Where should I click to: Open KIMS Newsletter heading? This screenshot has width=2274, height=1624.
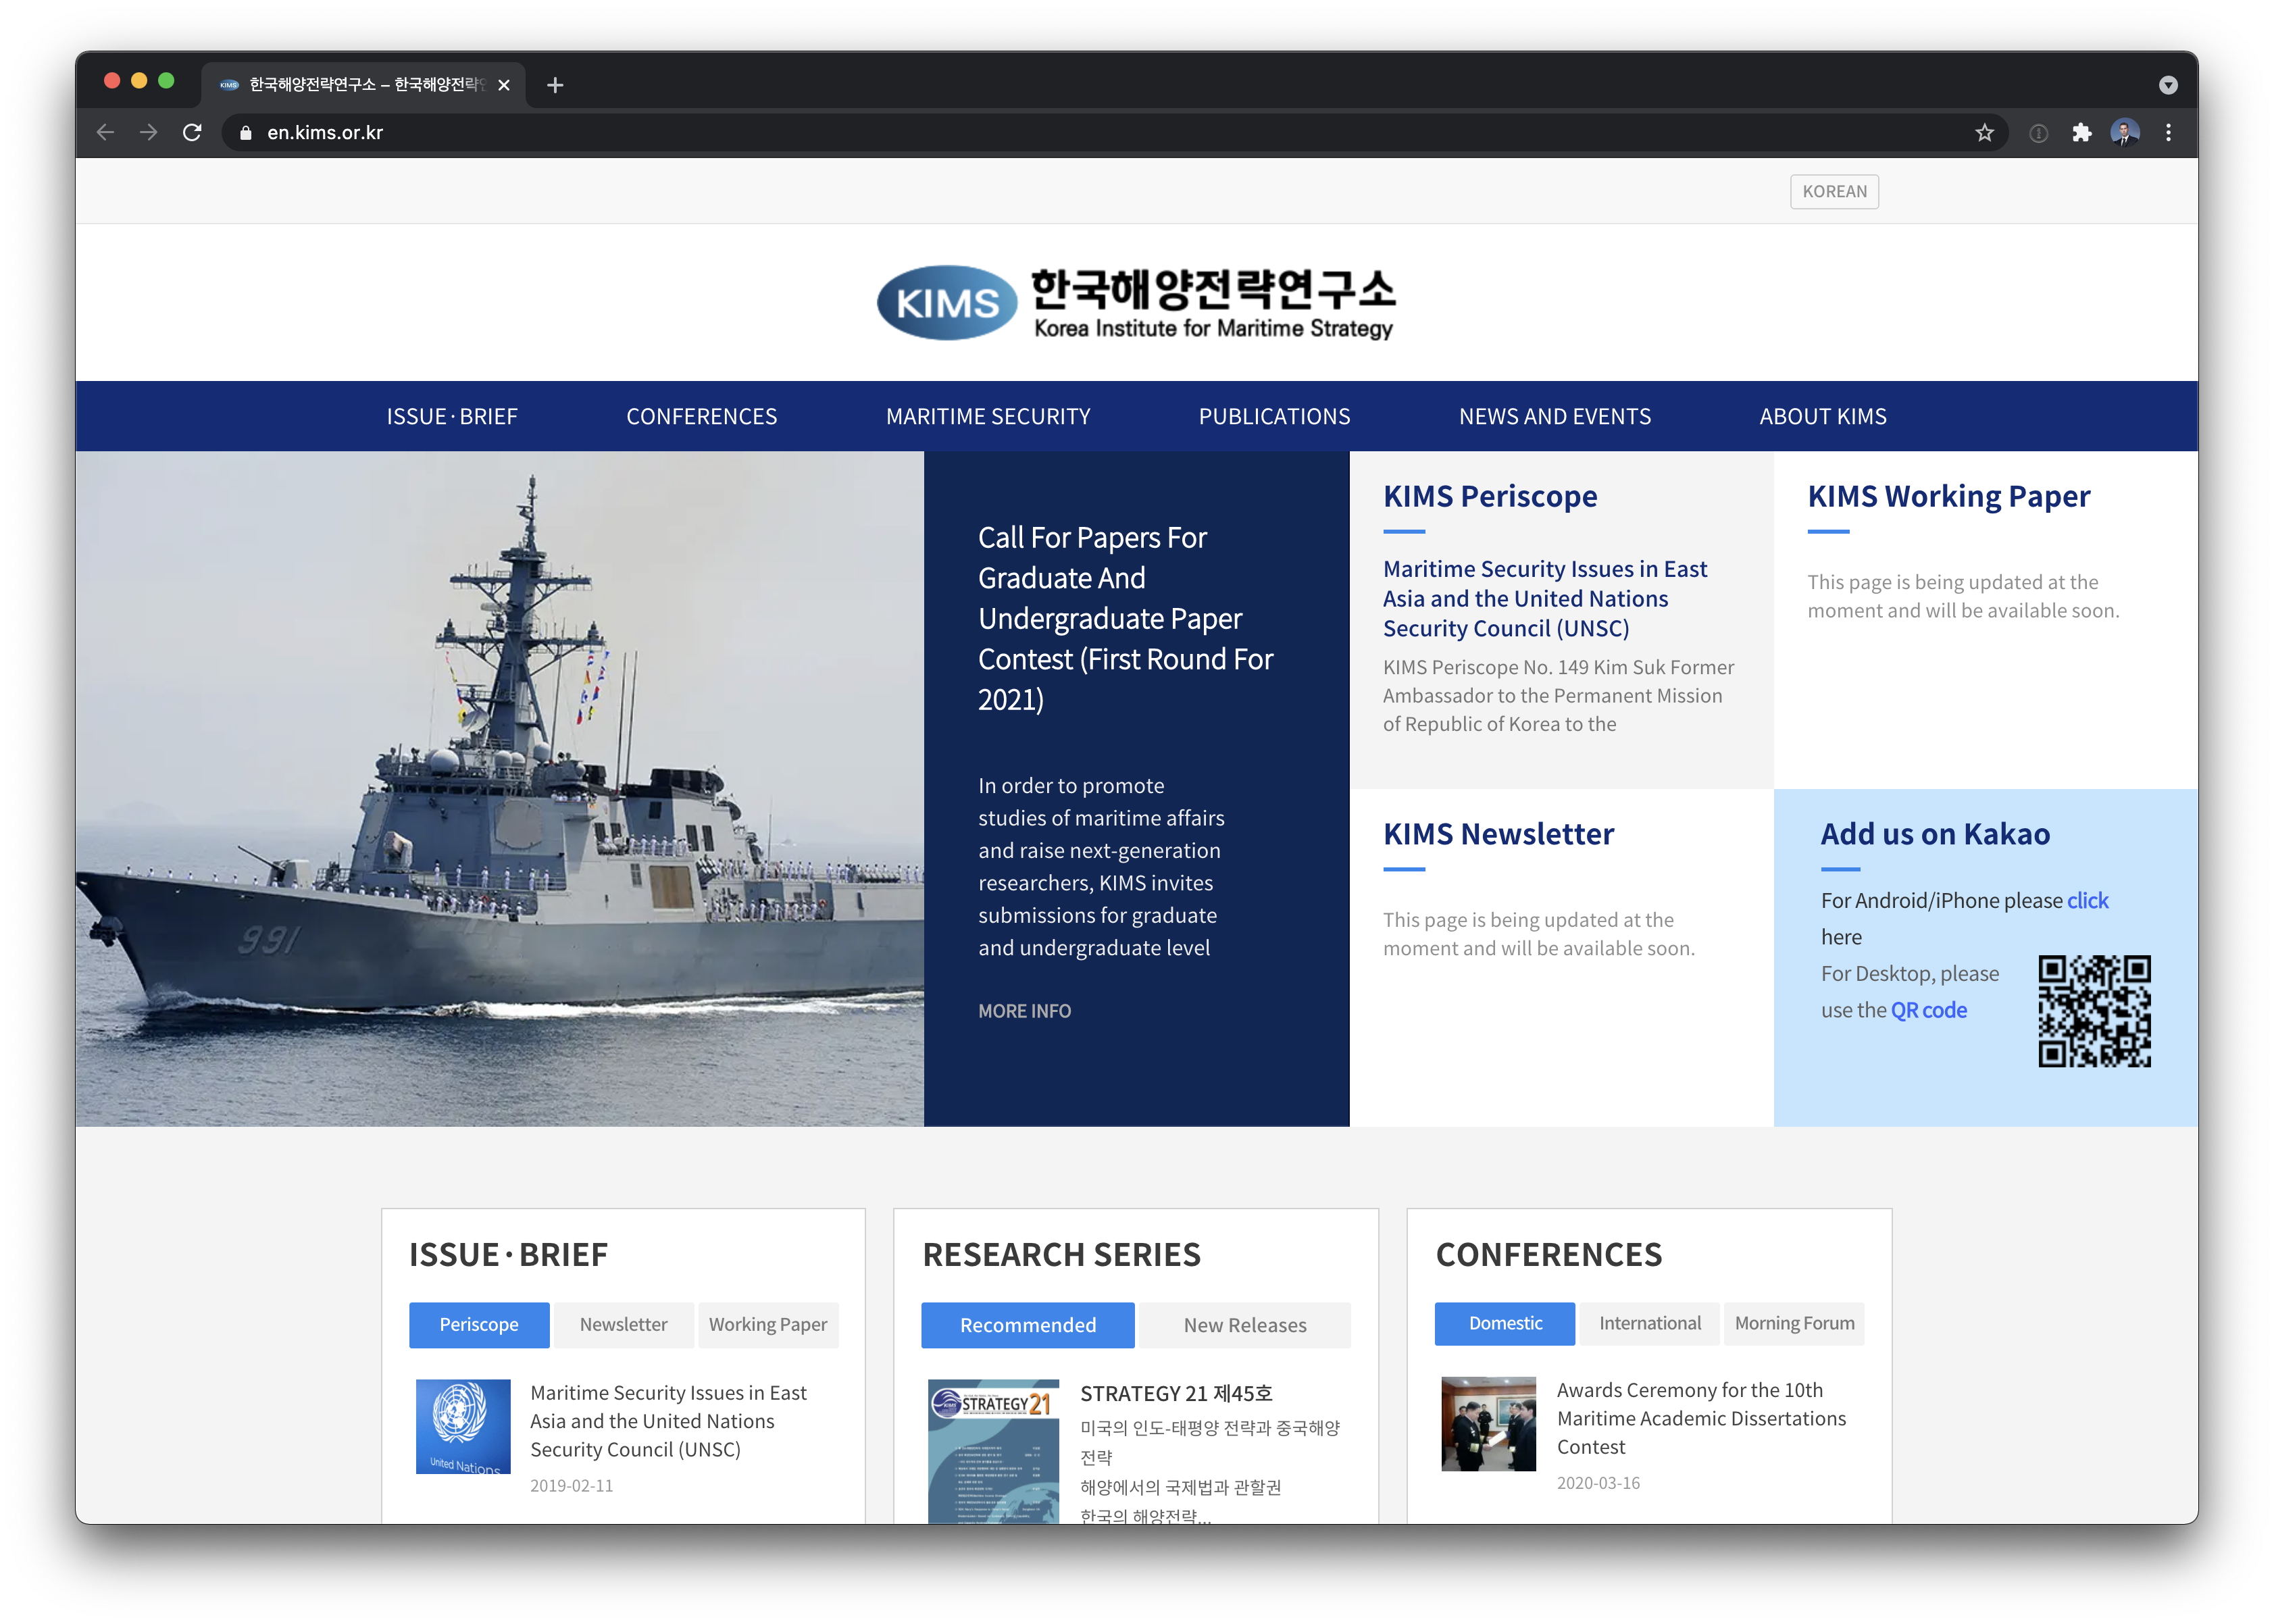click(1498, 835)
